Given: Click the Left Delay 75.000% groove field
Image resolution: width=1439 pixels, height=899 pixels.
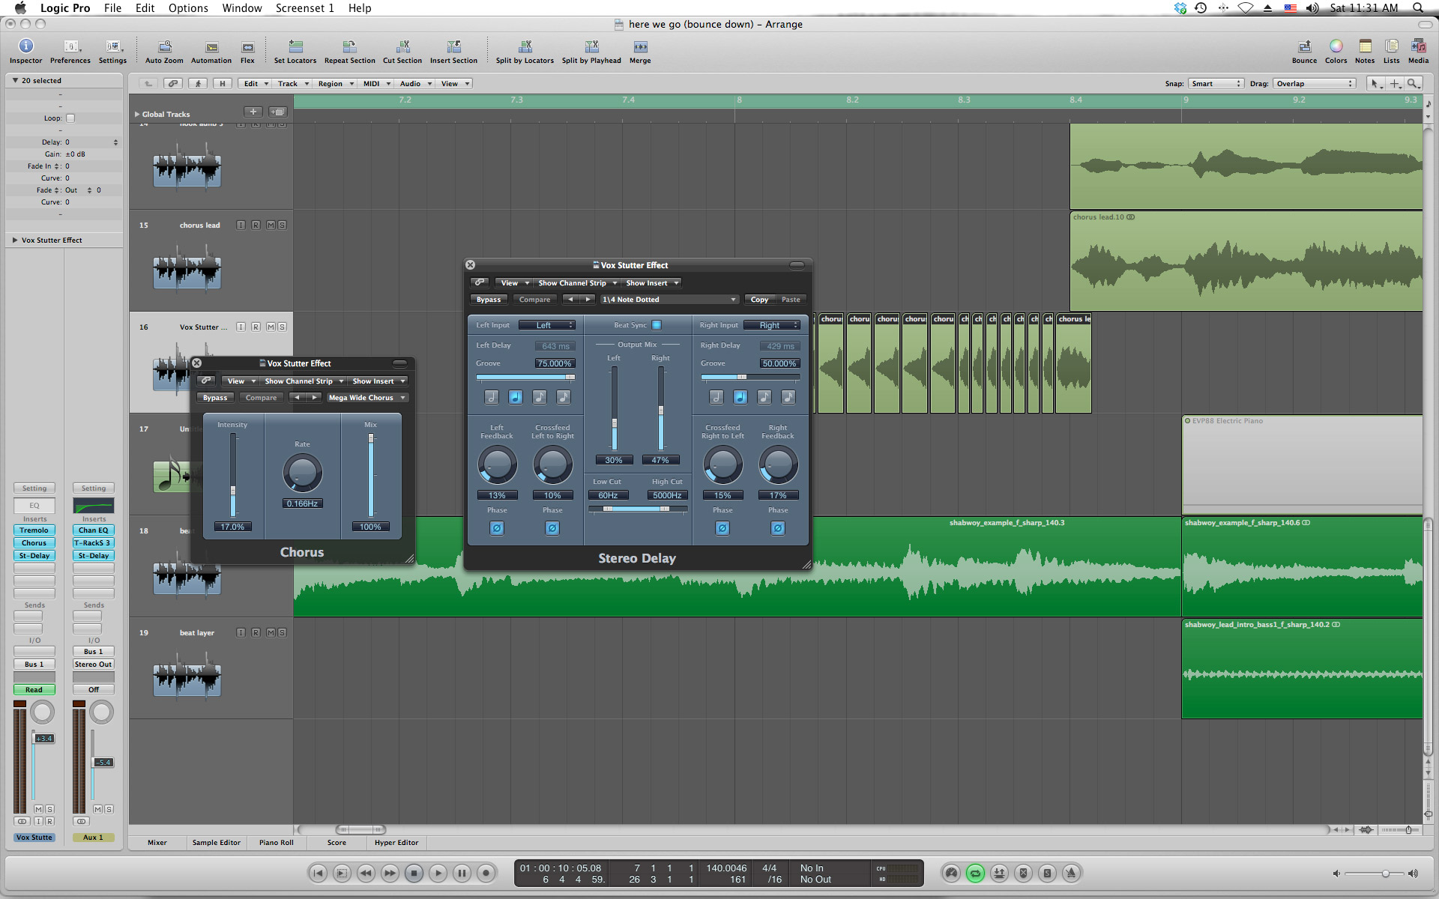Looking at the screenshot, I should click(x=555, y=363).
